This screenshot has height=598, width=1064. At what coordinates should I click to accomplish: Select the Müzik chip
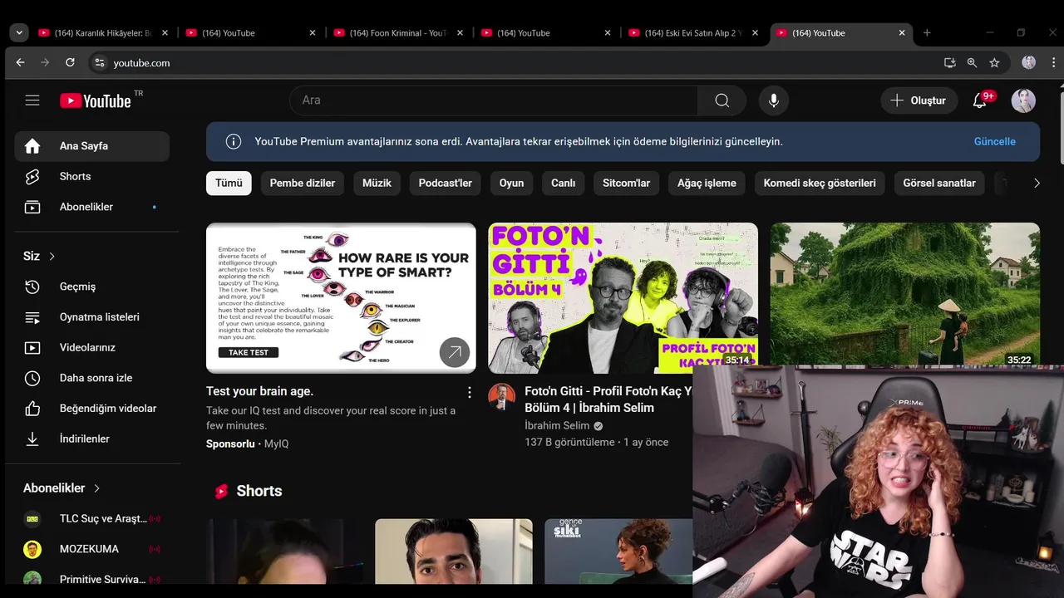click(x=377, y=183)
